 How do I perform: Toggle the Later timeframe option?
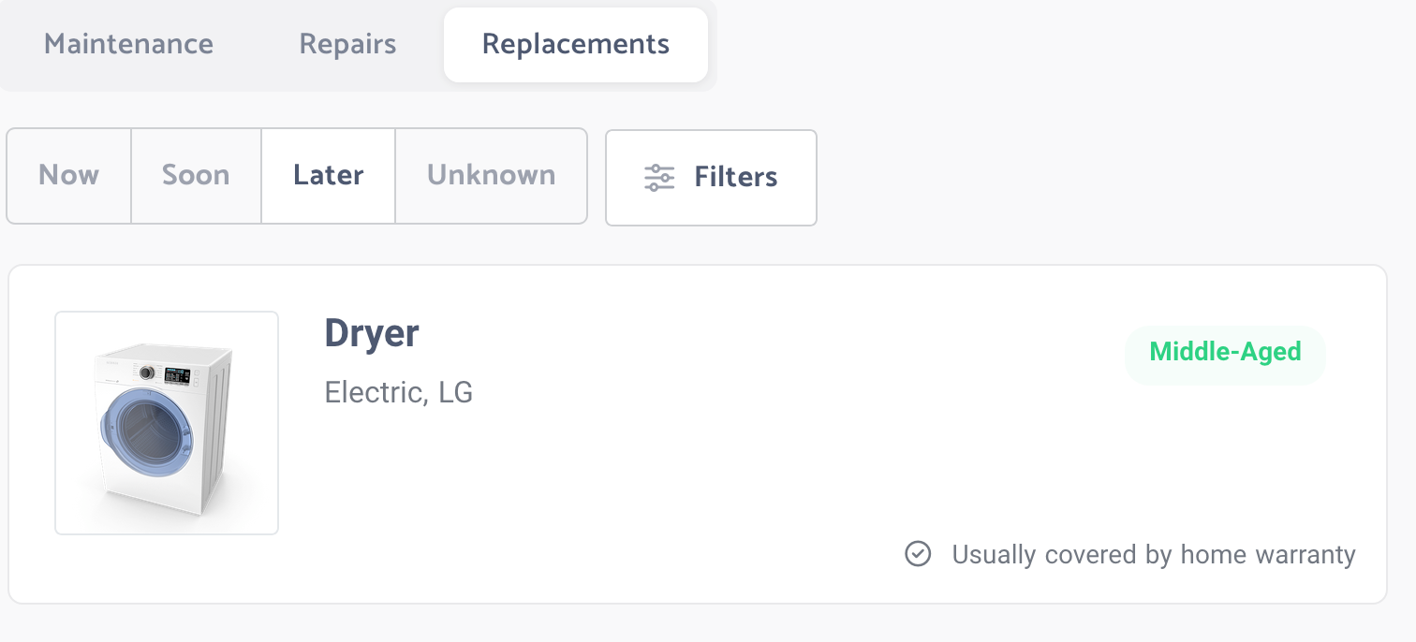pos(329,176)
